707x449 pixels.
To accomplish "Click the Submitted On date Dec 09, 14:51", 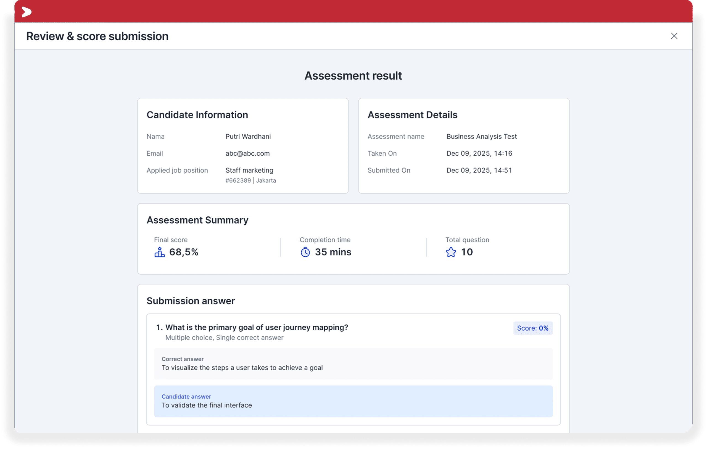I will tap(479, 170).
